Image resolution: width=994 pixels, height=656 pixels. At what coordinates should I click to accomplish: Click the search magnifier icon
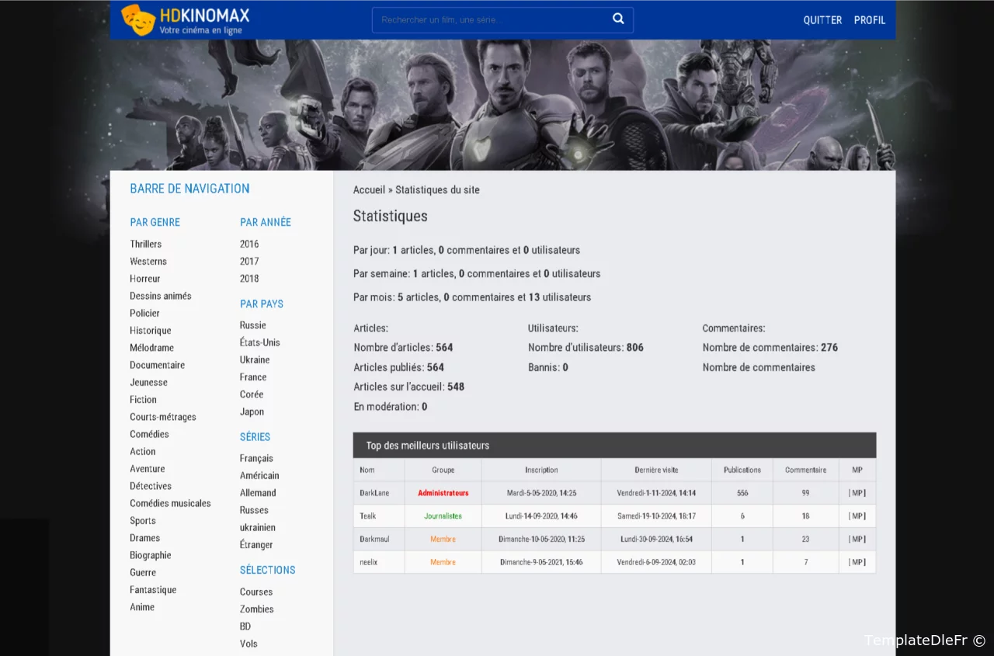618,19
